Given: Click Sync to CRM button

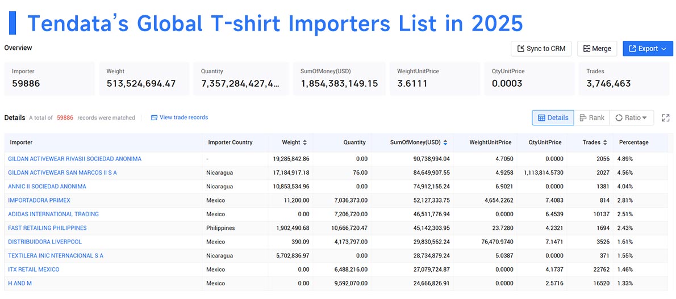Looking at the screenshot, I should pyautogui.click(x=541, y=49).
